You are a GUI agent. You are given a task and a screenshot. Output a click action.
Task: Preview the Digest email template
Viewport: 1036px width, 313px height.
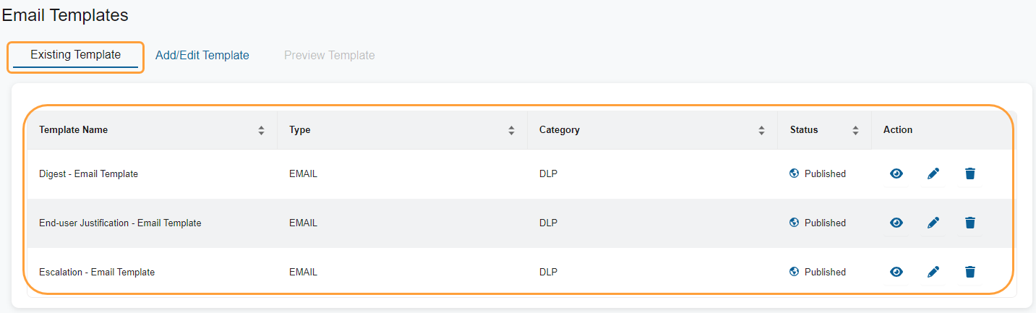pyautogui.click(x=896, y=173)
